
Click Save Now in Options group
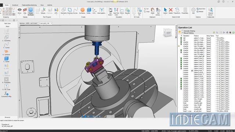[x=201, y=9]
